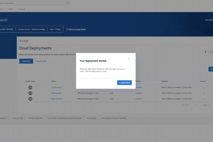Click Role ITOps text in banner
Viewport: 213px width, 142px height.
pos(55,29)
